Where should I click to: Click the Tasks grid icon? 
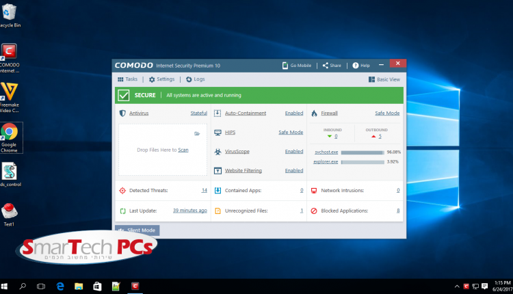click(120, 79)
